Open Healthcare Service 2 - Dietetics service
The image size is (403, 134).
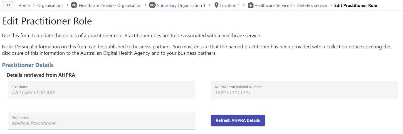click(291, 6)
